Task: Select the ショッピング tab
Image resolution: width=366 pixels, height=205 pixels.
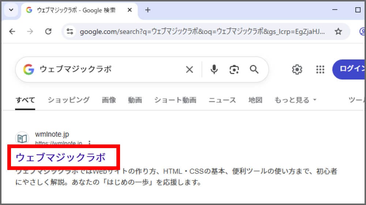Action: pos(68,100)
